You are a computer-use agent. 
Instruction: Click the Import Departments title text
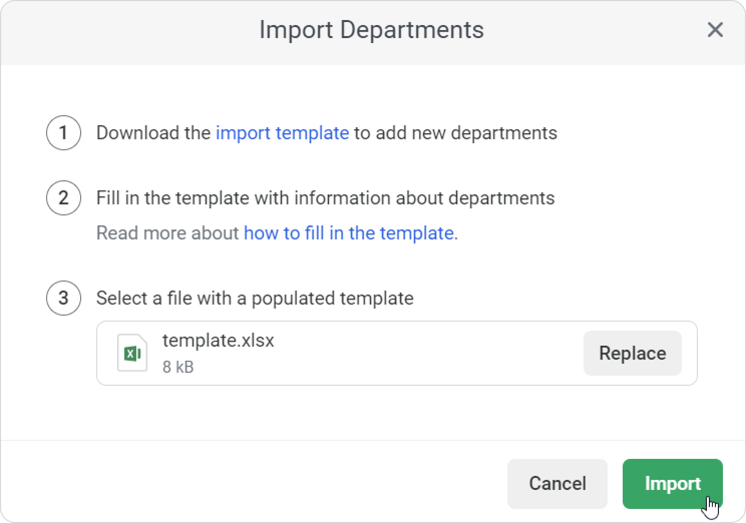(371, 30)
